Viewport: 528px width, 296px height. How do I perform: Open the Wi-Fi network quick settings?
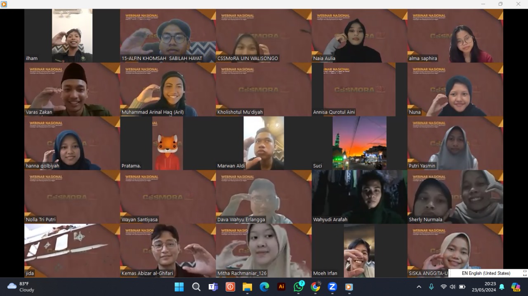coord(444,287)
